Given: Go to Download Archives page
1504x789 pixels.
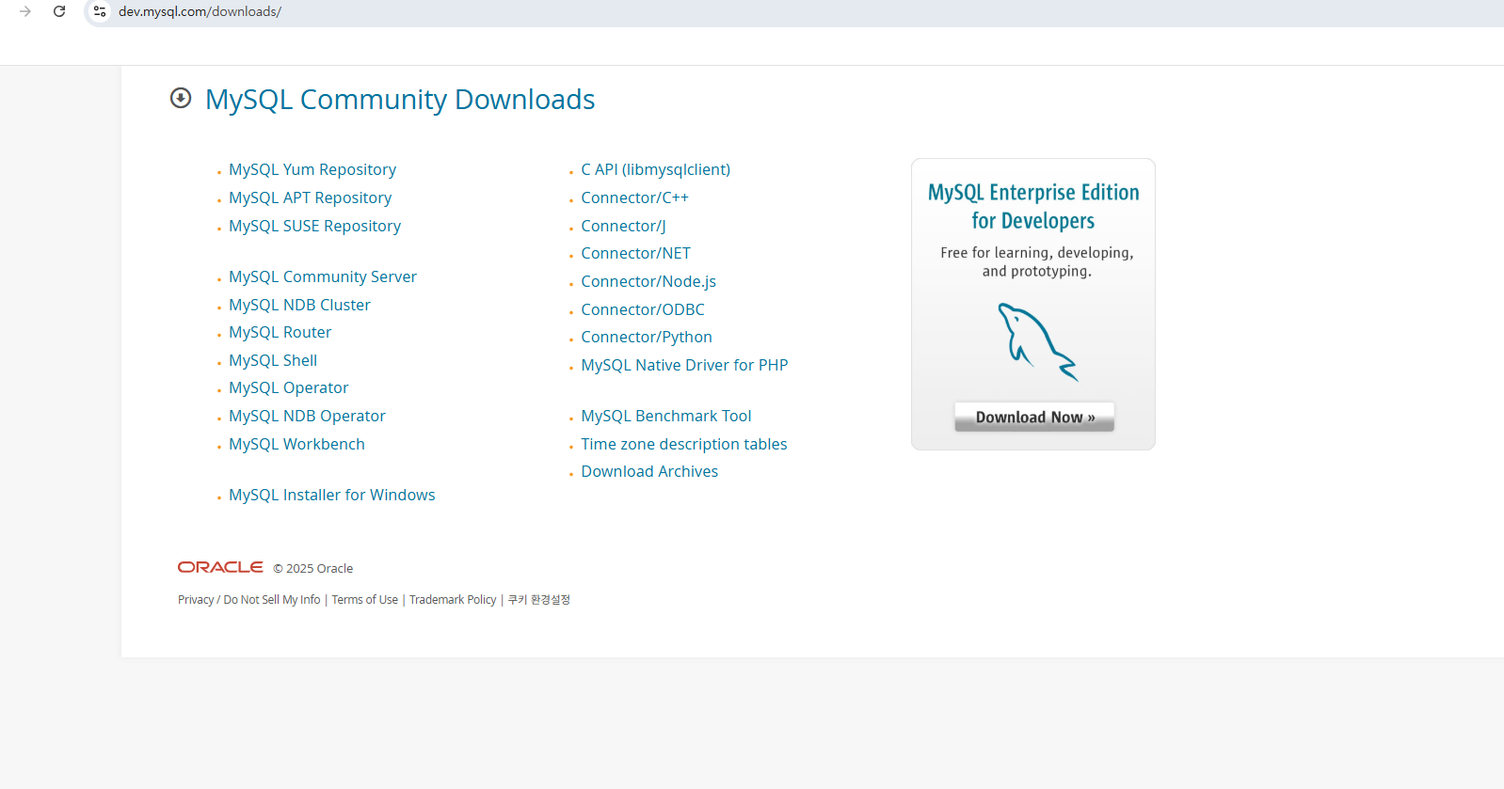Looking at the screenshot, I should pyautogui.click(x=649, y=471).
